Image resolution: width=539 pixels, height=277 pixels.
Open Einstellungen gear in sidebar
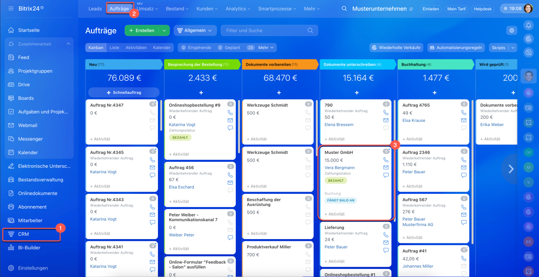[11, 268]
